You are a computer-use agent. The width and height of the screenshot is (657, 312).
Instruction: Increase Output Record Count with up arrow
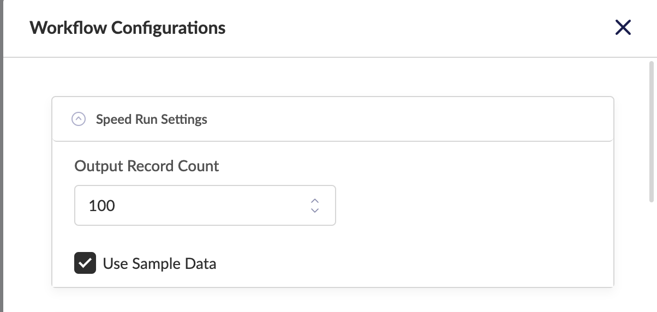[x=314, y=200]
